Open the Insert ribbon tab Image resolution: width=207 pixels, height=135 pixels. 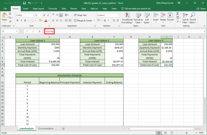(x=26, y=9)
